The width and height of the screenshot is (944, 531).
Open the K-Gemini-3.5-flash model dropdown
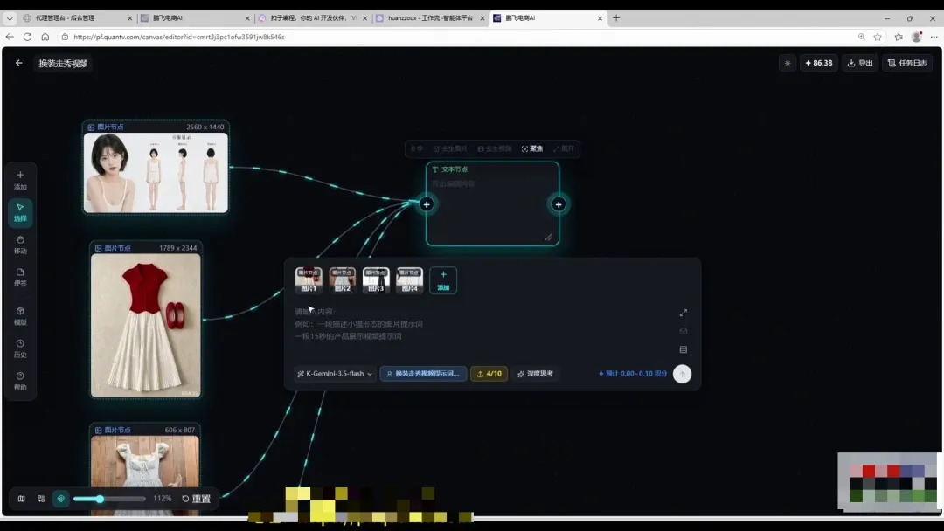335,374
